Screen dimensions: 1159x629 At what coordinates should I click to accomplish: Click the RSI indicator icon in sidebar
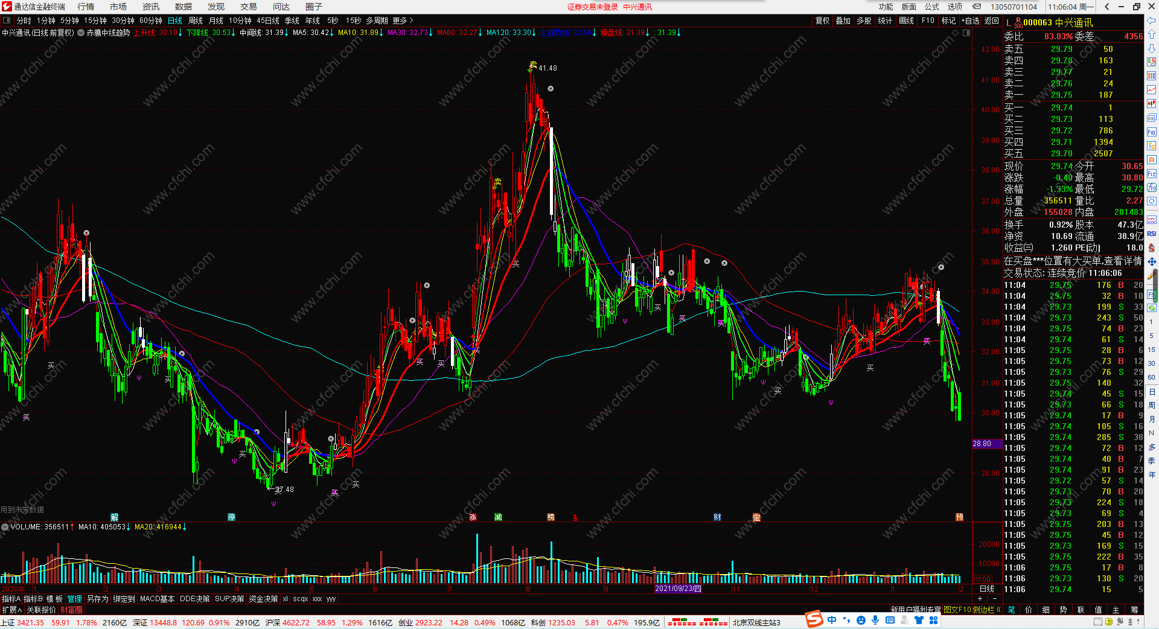[x=1152, y=234]
